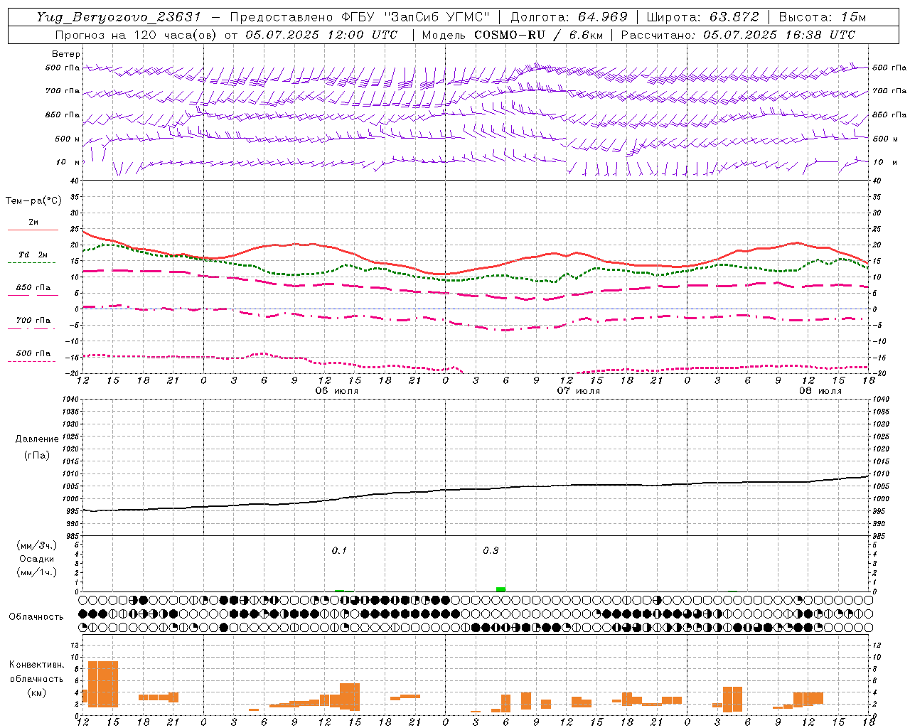Click the station title Yug_Beryozovo_23631

point(119,17)
